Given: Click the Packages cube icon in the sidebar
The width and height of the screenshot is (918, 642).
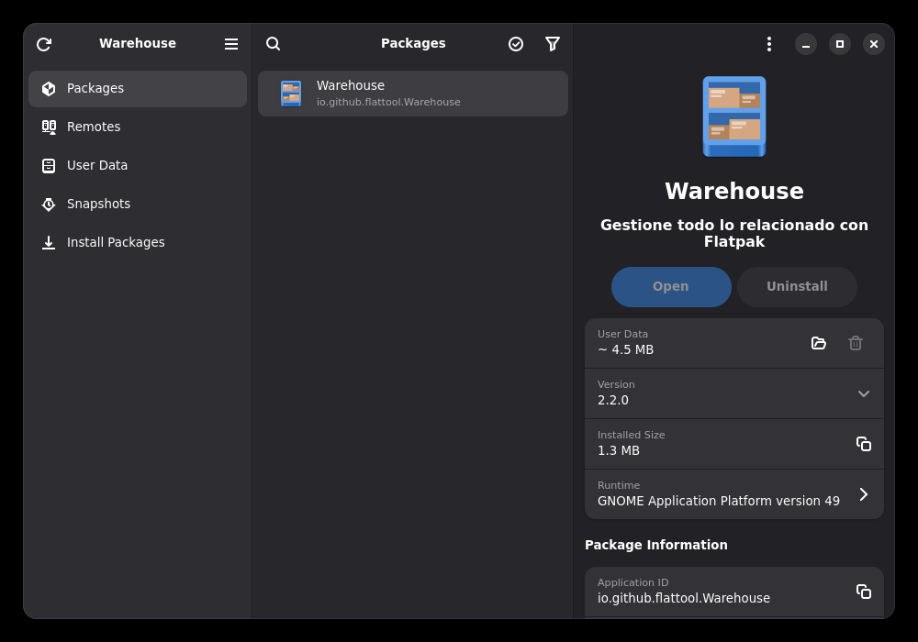Looking at the screenshot, I should 49,88.
